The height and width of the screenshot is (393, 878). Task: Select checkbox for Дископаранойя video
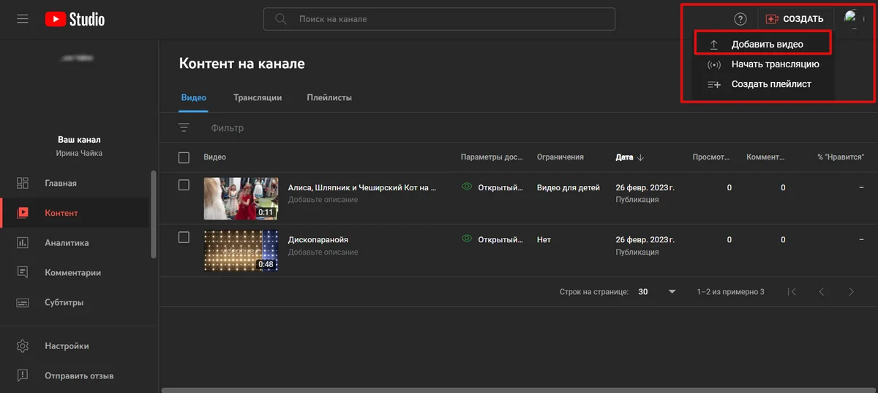184,237
